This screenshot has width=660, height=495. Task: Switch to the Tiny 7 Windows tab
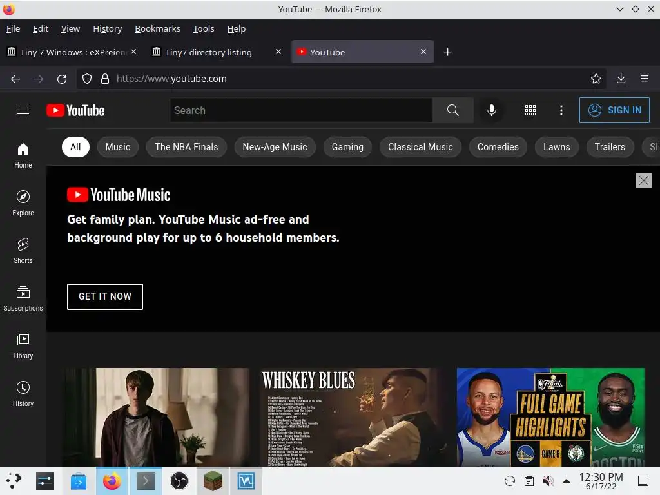(x=72, y=52)
